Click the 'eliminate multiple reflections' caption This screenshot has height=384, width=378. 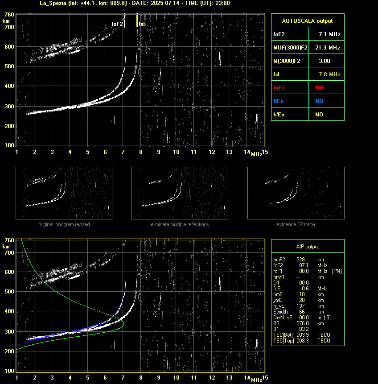(180, 224)
